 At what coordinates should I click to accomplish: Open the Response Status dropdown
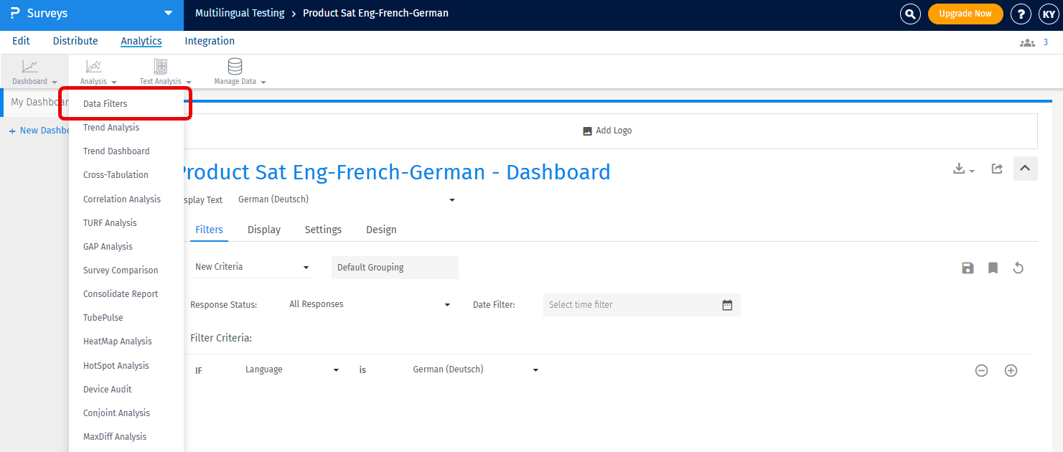(369, 304)
